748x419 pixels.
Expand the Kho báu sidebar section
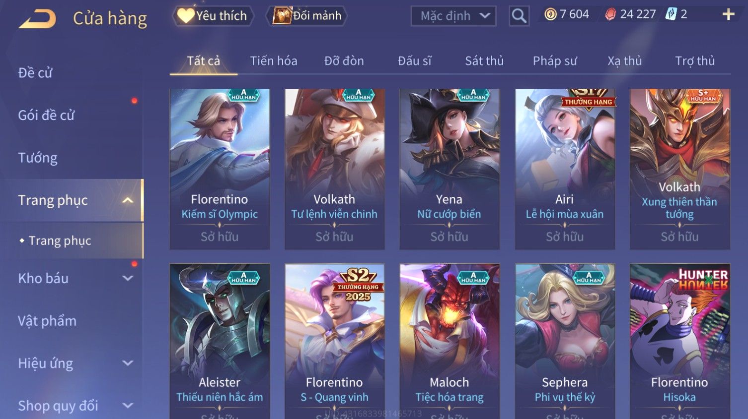(128, 278)
